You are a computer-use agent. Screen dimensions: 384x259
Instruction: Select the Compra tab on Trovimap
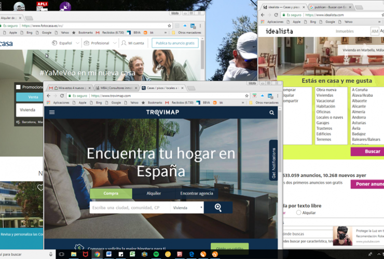pos(111,193)
